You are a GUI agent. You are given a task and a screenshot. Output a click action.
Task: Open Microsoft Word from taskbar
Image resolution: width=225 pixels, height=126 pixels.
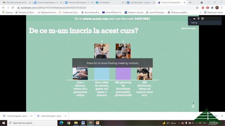click(x=83, y=123)
